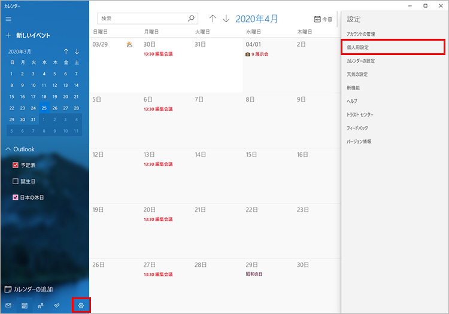Viewport: 449px width, 314px height.
Task: Open バージョン情報 in settings
Action: [359, 142]
